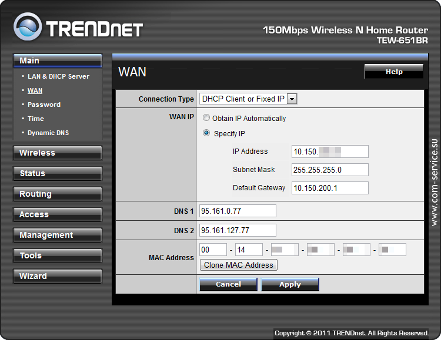Click the Clone MAC Address button
Image resolution: width=441 pixels, height=340 pixels.
(239, 265)
